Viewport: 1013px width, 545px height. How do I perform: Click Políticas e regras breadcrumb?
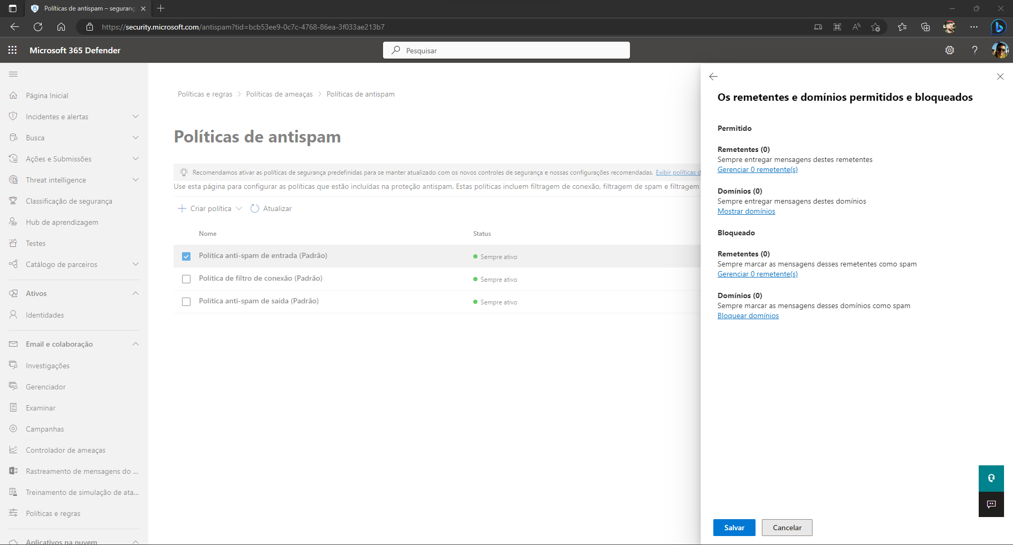click(205, 94)
